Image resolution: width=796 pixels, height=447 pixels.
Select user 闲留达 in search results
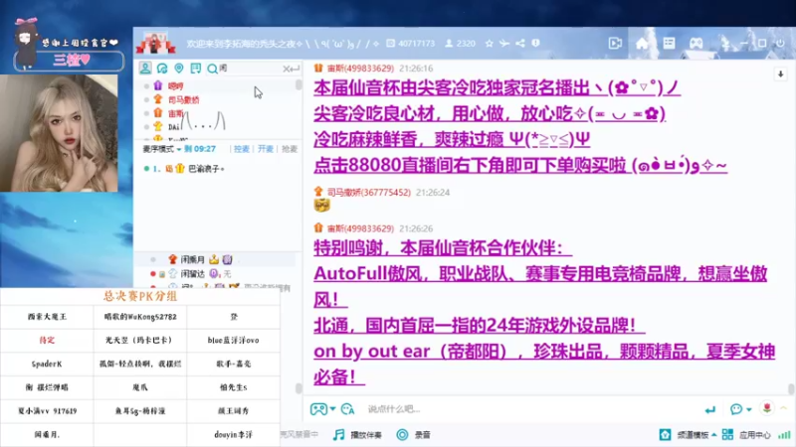point(192,274)
